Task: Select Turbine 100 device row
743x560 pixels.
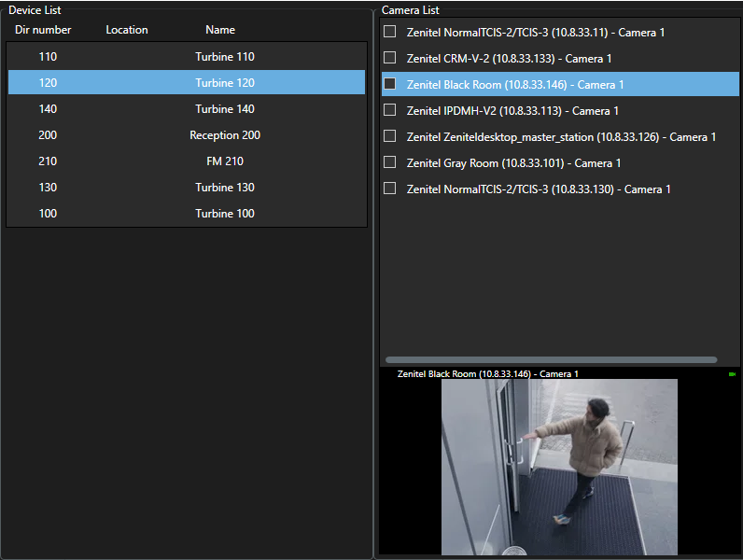Action: click(x=187, y=214)
